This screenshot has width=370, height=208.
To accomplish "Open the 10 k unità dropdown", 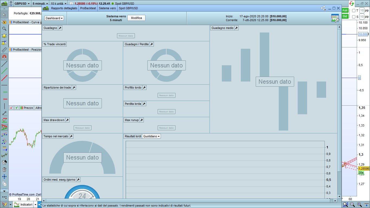I will (59, 4).
